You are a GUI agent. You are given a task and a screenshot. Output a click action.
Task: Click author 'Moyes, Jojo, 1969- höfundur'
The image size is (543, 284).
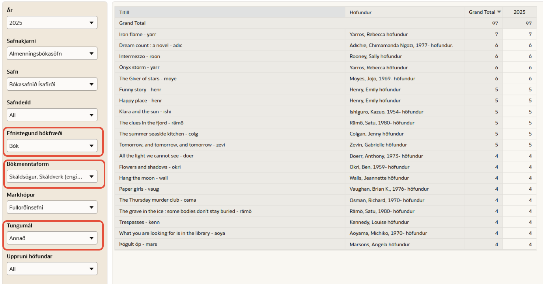[x=382, y=78]
